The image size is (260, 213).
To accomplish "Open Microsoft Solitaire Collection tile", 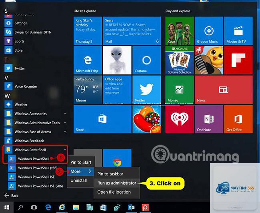I will pos(180,60).
